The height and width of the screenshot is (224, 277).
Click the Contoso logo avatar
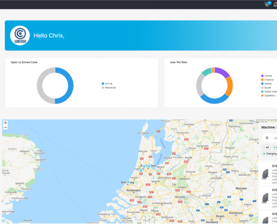point(20,35)
